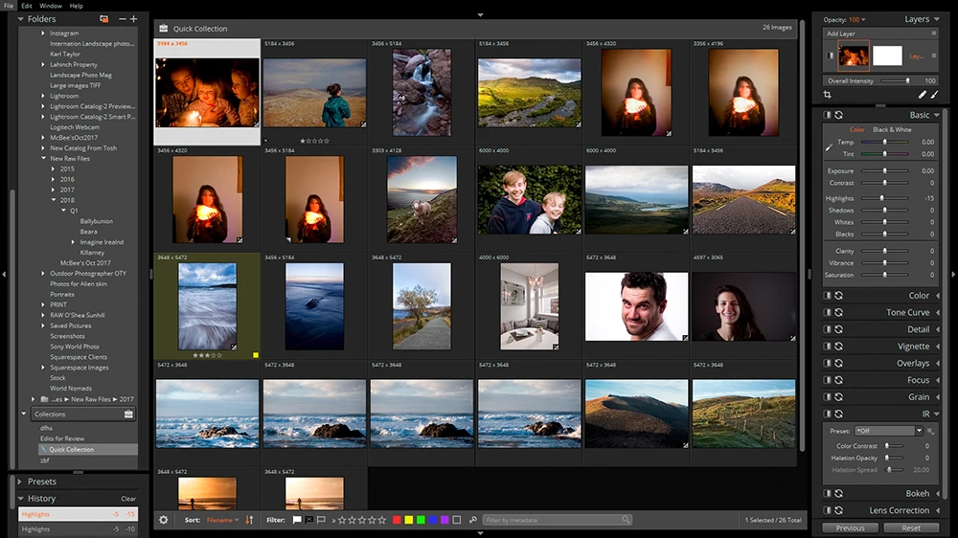Click the Collections briefcase icon button
958x538 pixels.
tap(128, 415)
